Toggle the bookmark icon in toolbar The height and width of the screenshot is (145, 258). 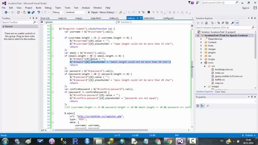(x=149, y=12)
